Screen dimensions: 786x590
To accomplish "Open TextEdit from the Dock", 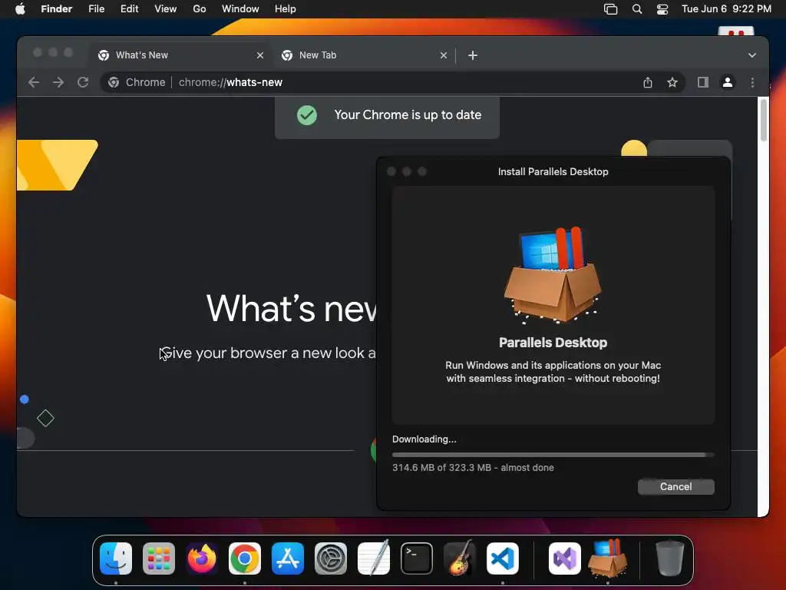I will point(374,559).
